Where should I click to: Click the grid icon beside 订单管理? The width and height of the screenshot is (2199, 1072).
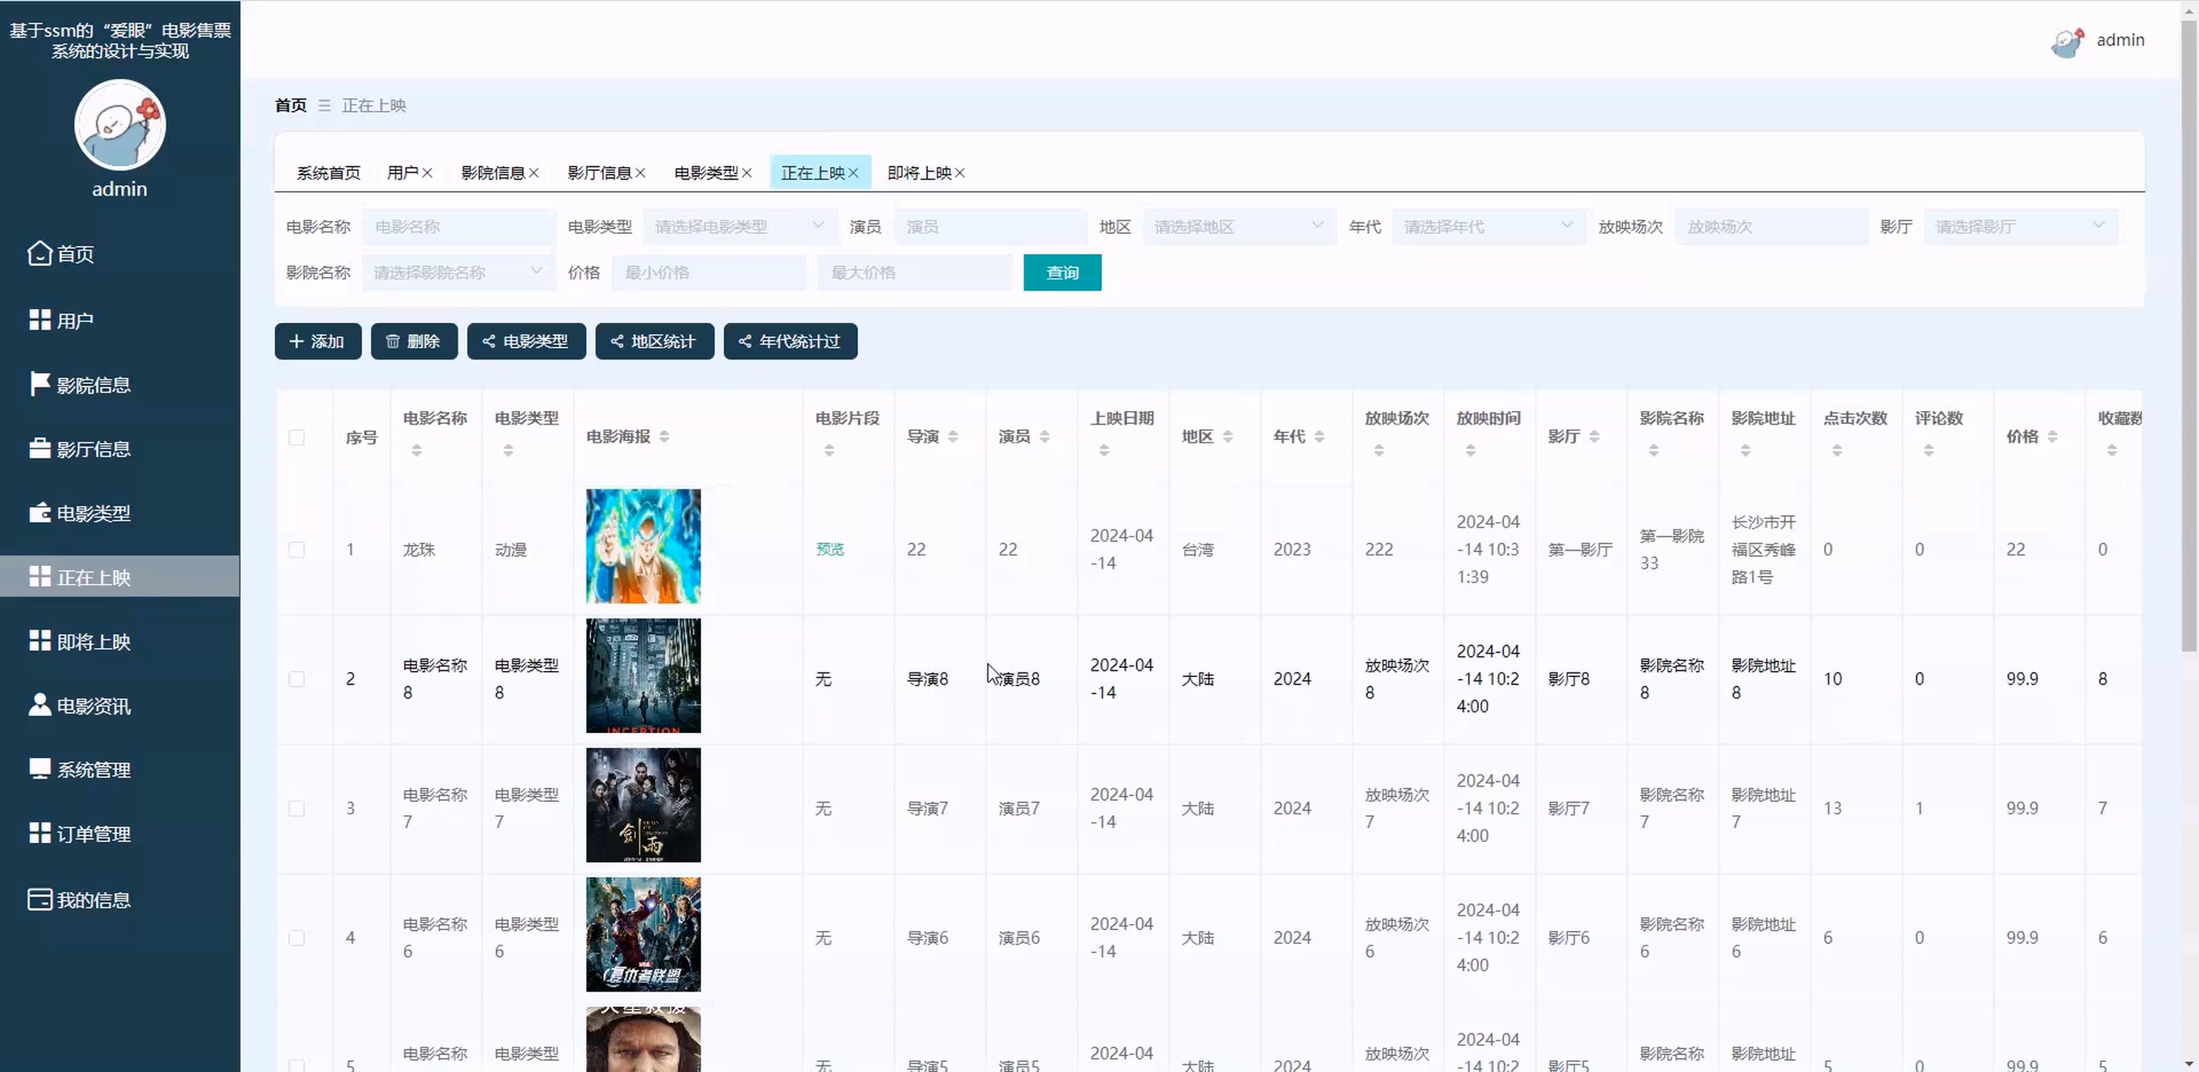click(39, 833)
